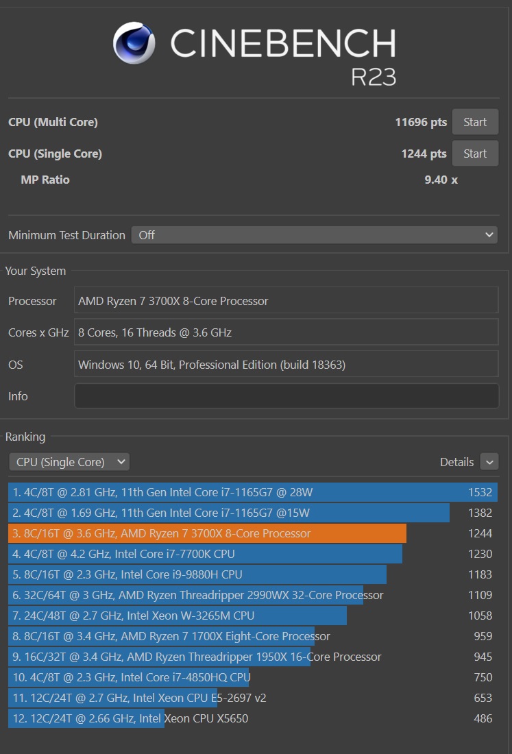Screen dimensions: 512x754
Task: Select the top-ranked i7-1165G7 @ 28W entry
Action: click(206, 492)
